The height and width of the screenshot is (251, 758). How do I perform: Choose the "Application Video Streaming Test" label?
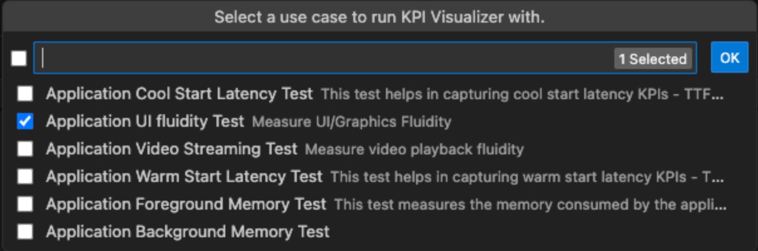tap(171, 149)
